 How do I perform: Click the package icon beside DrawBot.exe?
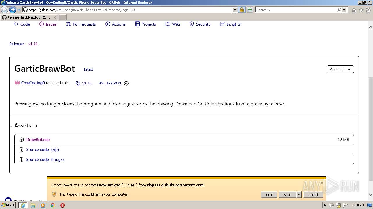coord(22,140)
